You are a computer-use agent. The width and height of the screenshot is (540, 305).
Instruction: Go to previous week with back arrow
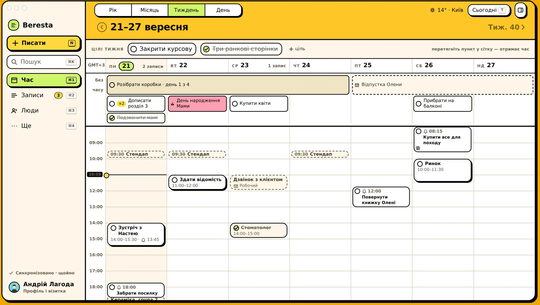102,27
